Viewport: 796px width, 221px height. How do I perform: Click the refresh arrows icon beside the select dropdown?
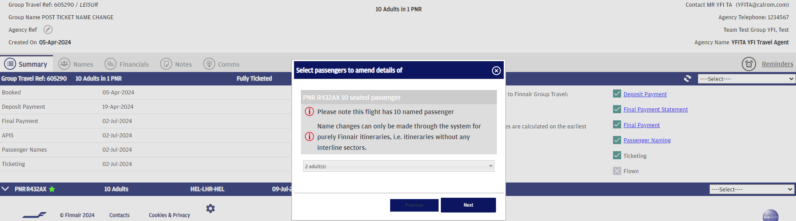pos(687,79)
